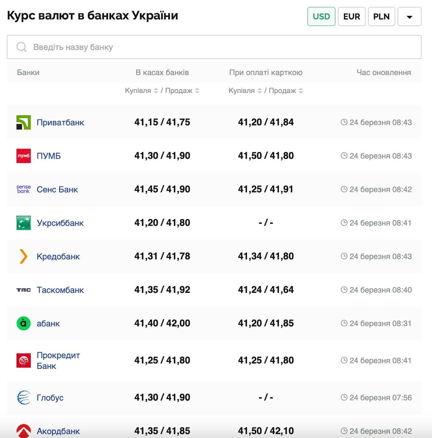Keep USD currency selected
Image resolution: width=432 pixels, height=438 pixels.
[321, 16]
